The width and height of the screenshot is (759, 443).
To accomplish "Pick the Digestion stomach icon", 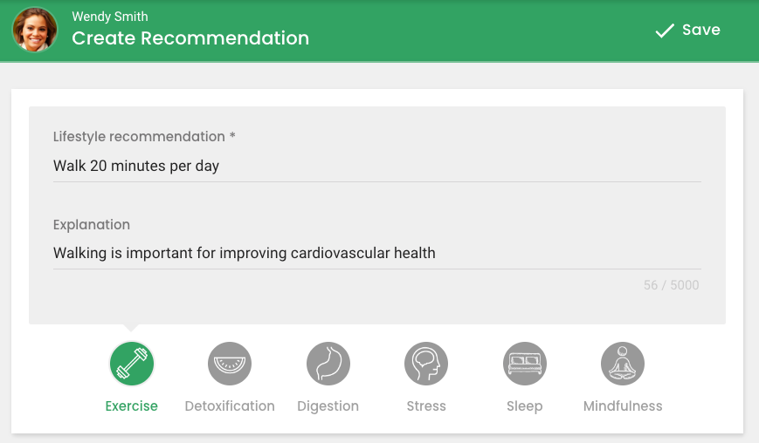I will point(328,364).
